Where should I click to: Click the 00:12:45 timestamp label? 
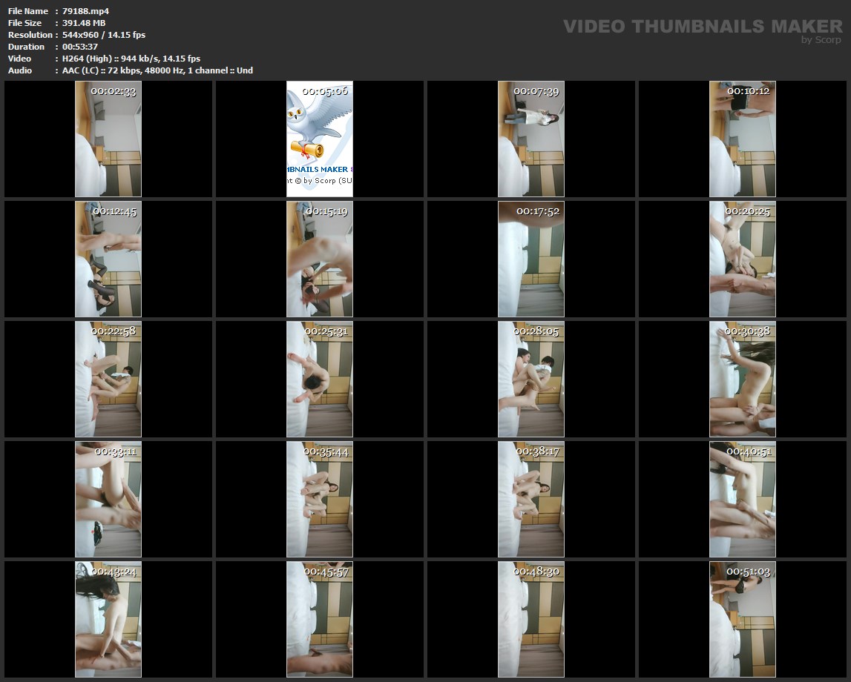point(114,211)
